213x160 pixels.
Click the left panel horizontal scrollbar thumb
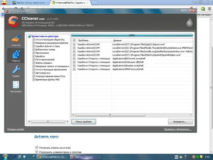click(48, 122)
